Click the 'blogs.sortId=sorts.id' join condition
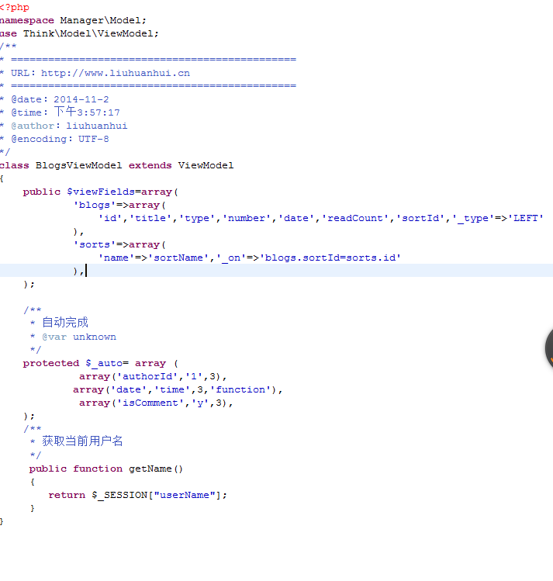Screen dimensions: 553x581 (x=330, y=258)
